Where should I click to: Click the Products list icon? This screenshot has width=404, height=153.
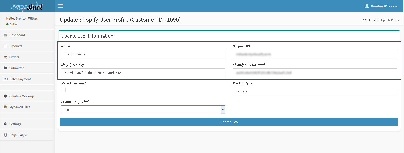pyautogui.click(x=5, y=46)
